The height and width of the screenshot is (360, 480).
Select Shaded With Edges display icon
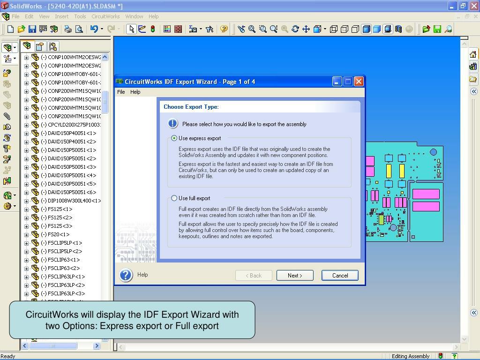[x=366, y=29]
